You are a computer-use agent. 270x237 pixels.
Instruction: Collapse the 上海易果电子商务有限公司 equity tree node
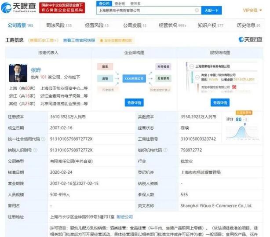click(192, 66)
